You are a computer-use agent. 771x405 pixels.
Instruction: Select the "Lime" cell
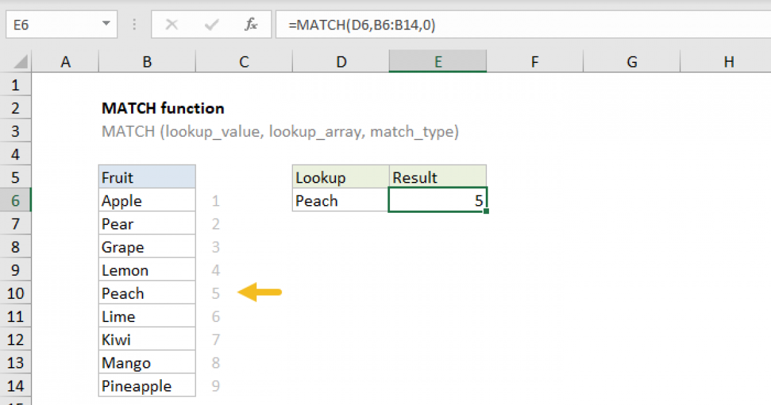[x=147, y=316]
